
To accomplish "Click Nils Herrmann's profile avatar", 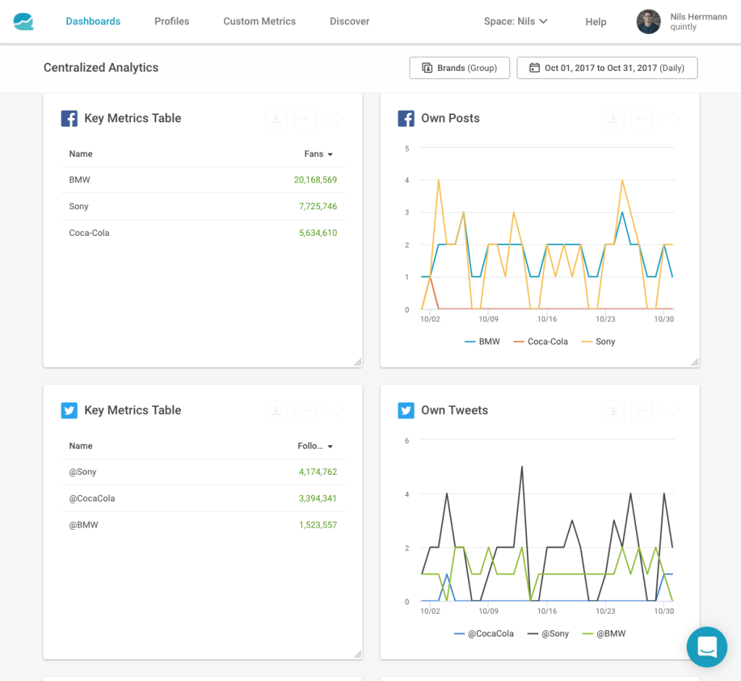I will pyautogui.click(x=648, y=22).
